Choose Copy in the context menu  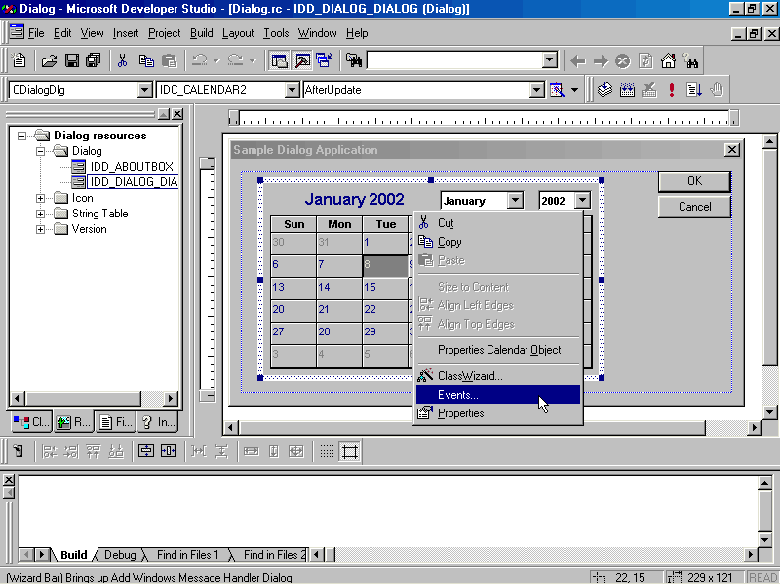[x=498, y=242]
